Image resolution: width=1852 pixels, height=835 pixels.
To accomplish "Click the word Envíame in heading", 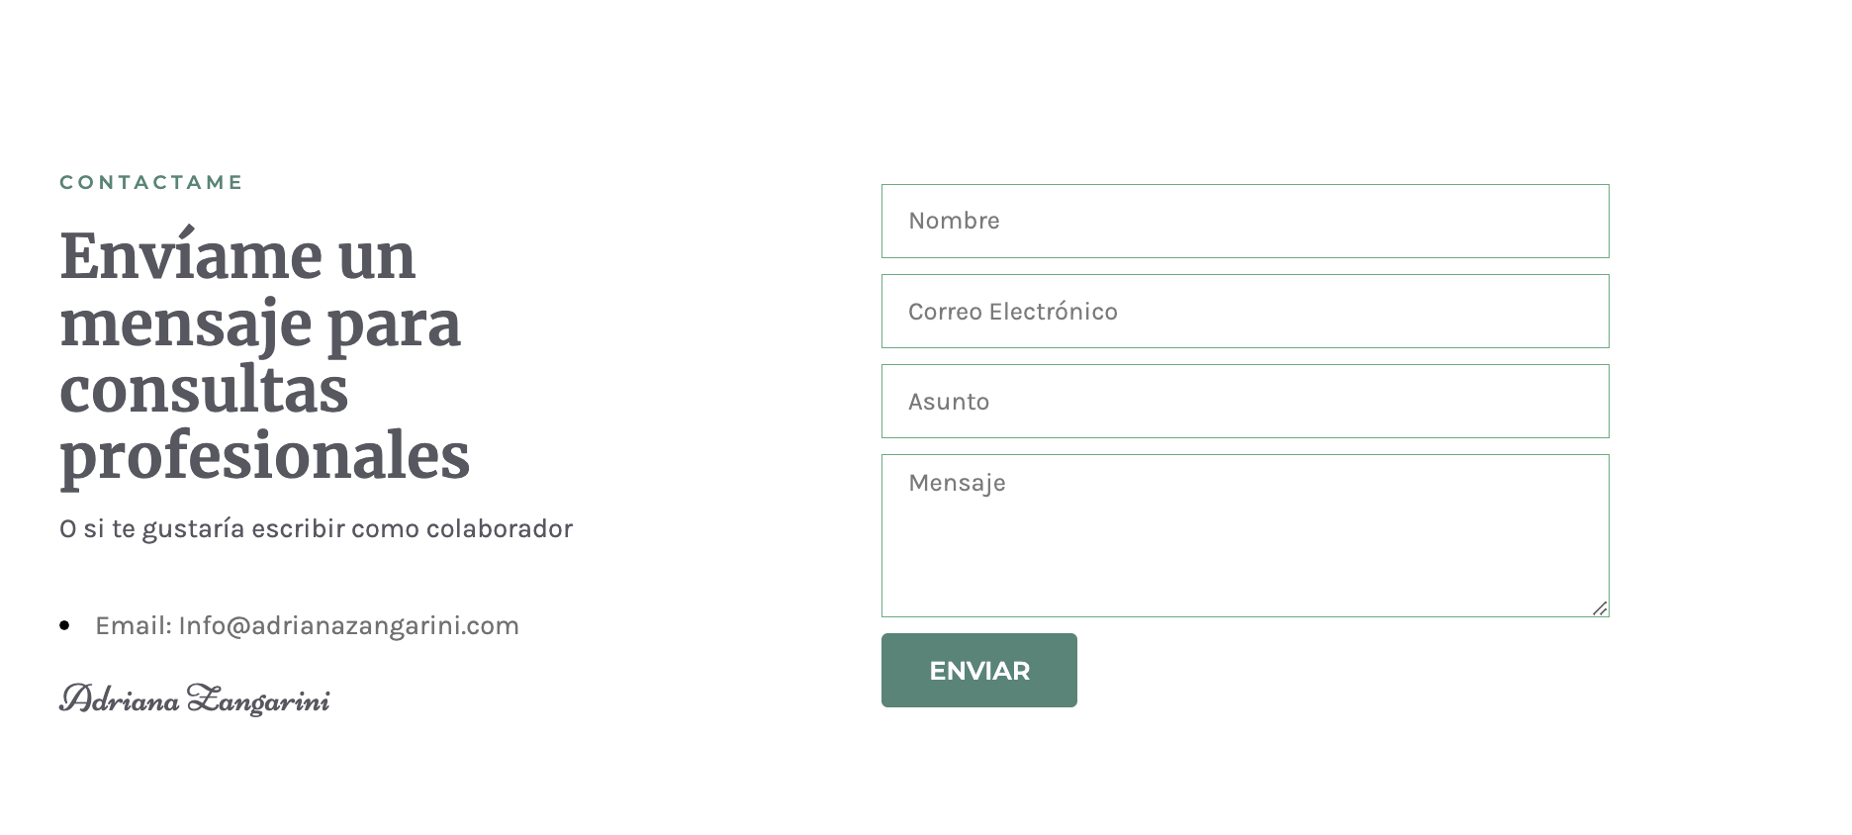I will pyautogui.click(x=193, y=255).
